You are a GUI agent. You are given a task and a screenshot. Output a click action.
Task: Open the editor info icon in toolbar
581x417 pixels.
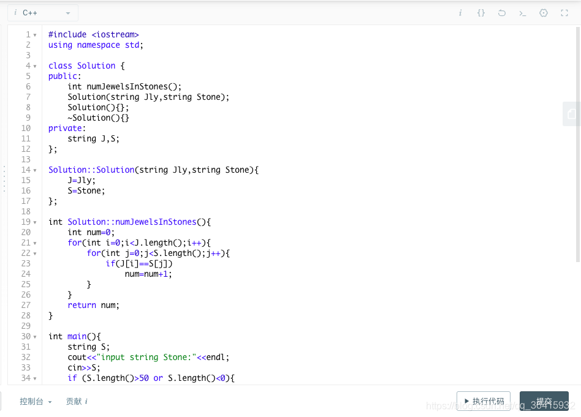460,13
